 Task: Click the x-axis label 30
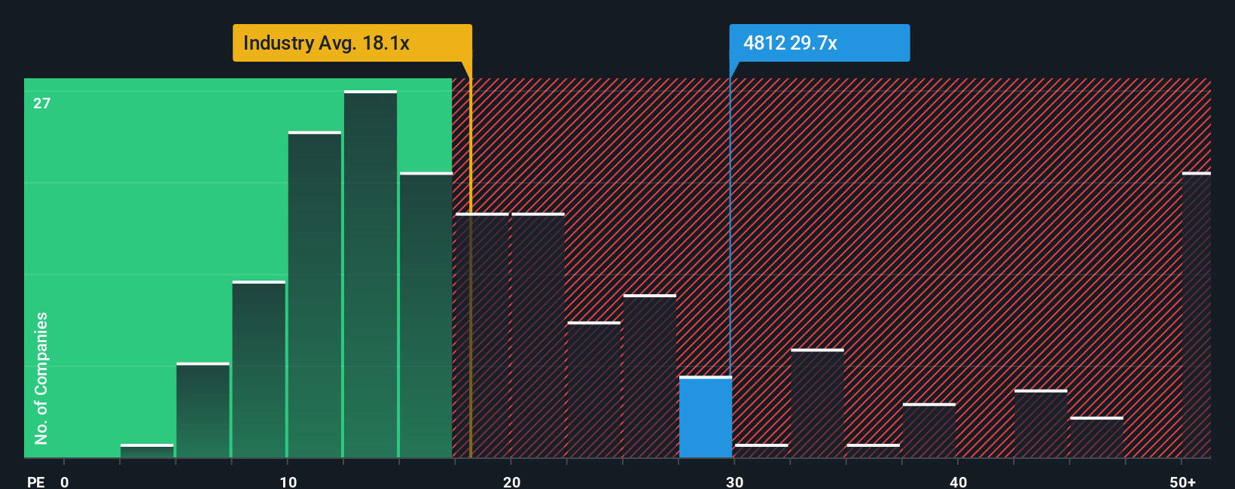pos(734,481)
